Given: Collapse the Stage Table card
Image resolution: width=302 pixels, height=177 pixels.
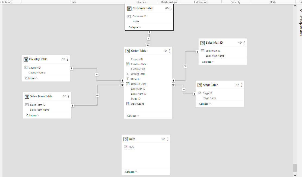Looking at the screenshot, I should click(205, 104).
